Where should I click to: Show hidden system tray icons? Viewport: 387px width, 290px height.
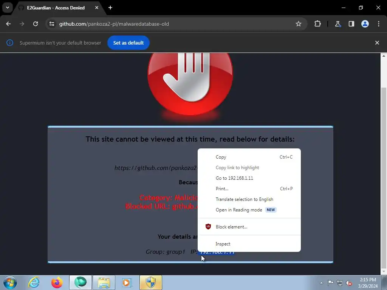[x=321, y=283]
